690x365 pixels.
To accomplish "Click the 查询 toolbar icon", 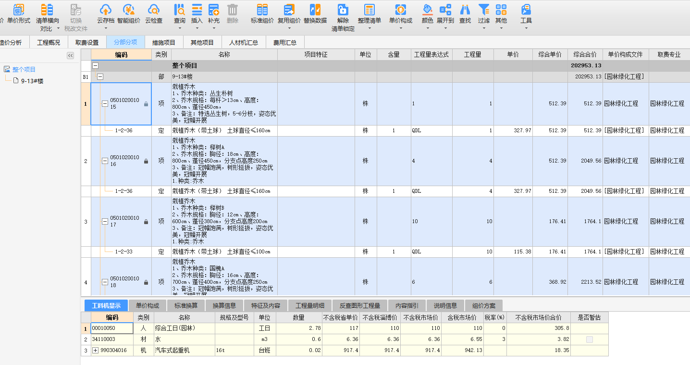I will pos(180,9).
